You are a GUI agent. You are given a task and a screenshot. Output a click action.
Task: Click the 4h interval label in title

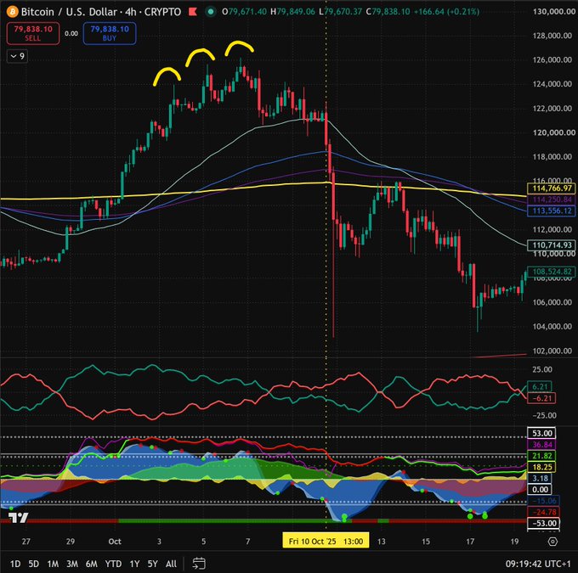pyautogui.click(x=131, y=12)
